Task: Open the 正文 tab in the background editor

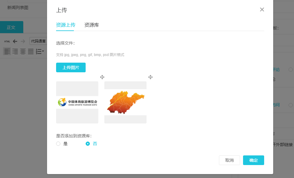Action: pyautogui.click(x=11, y=27)
